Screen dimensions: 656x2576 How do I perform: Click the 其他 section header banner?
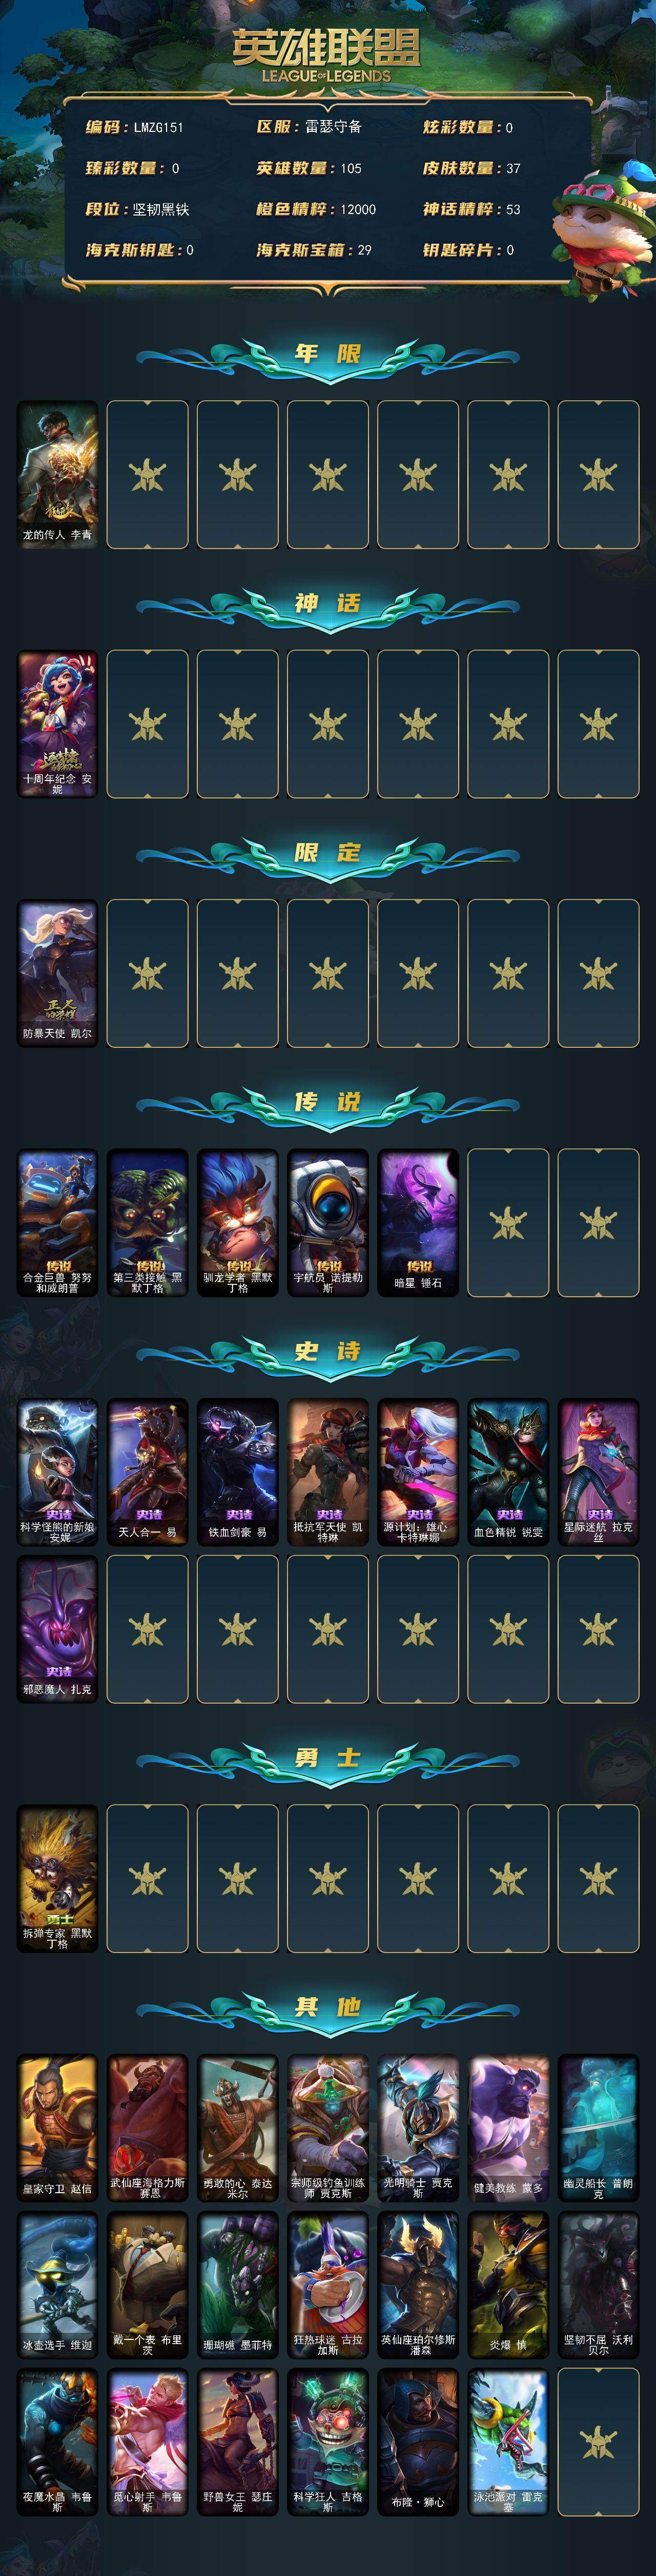327,2007
